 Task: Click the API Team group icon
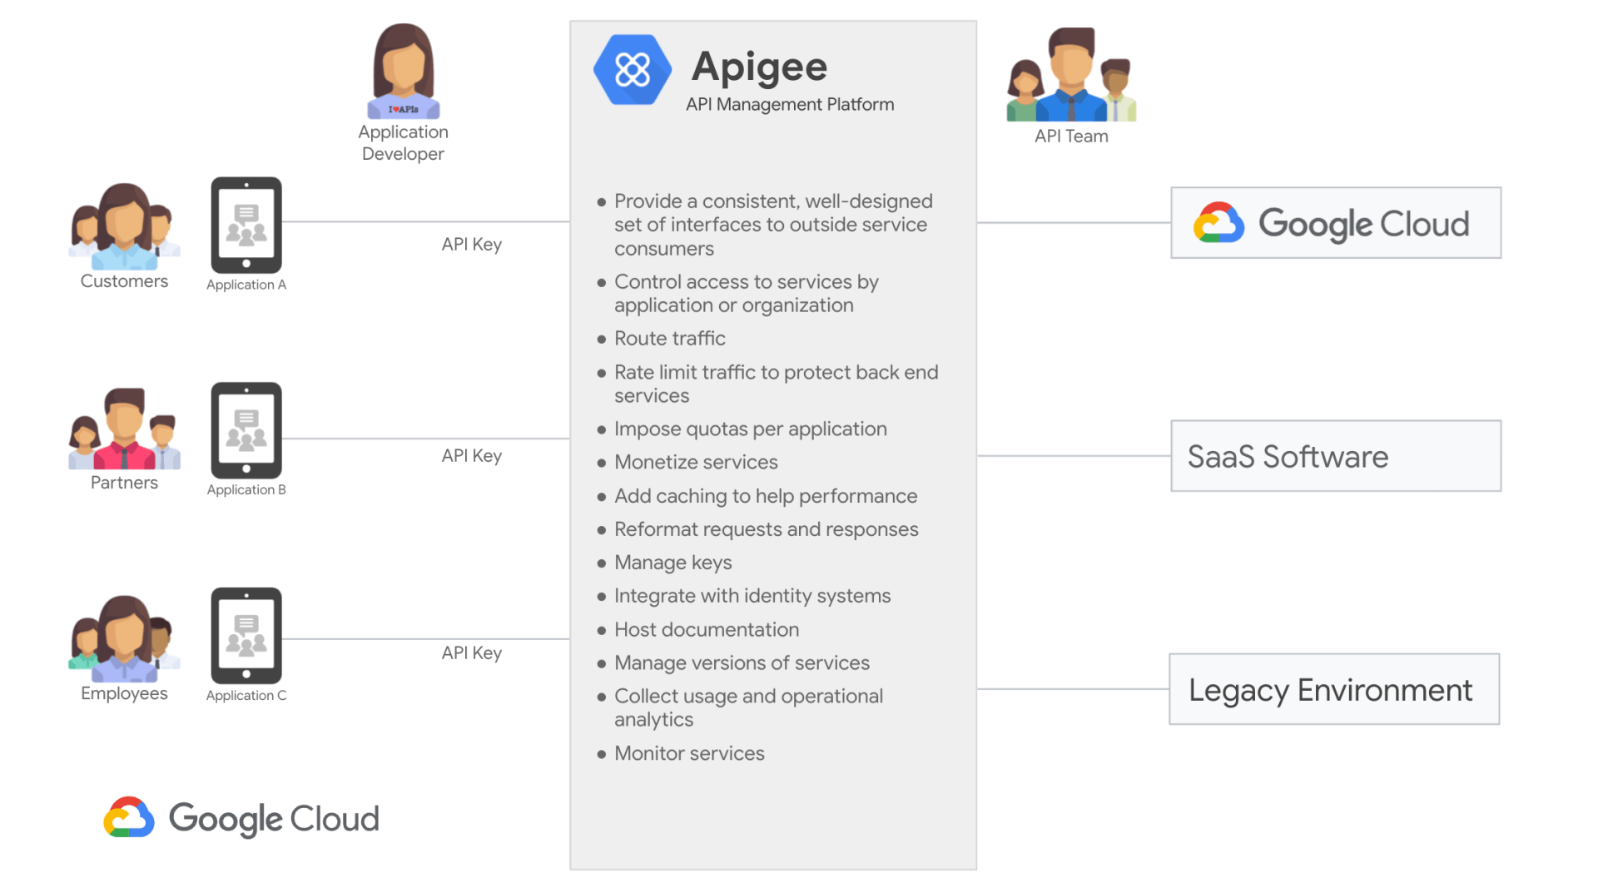[x=1071, y=75]
